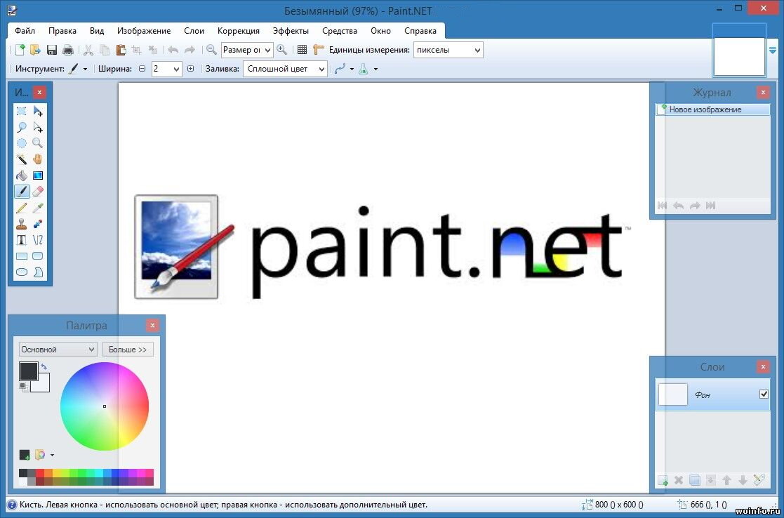
Task: Open the Ширина brush width dropdown
Action: point(166,69)
